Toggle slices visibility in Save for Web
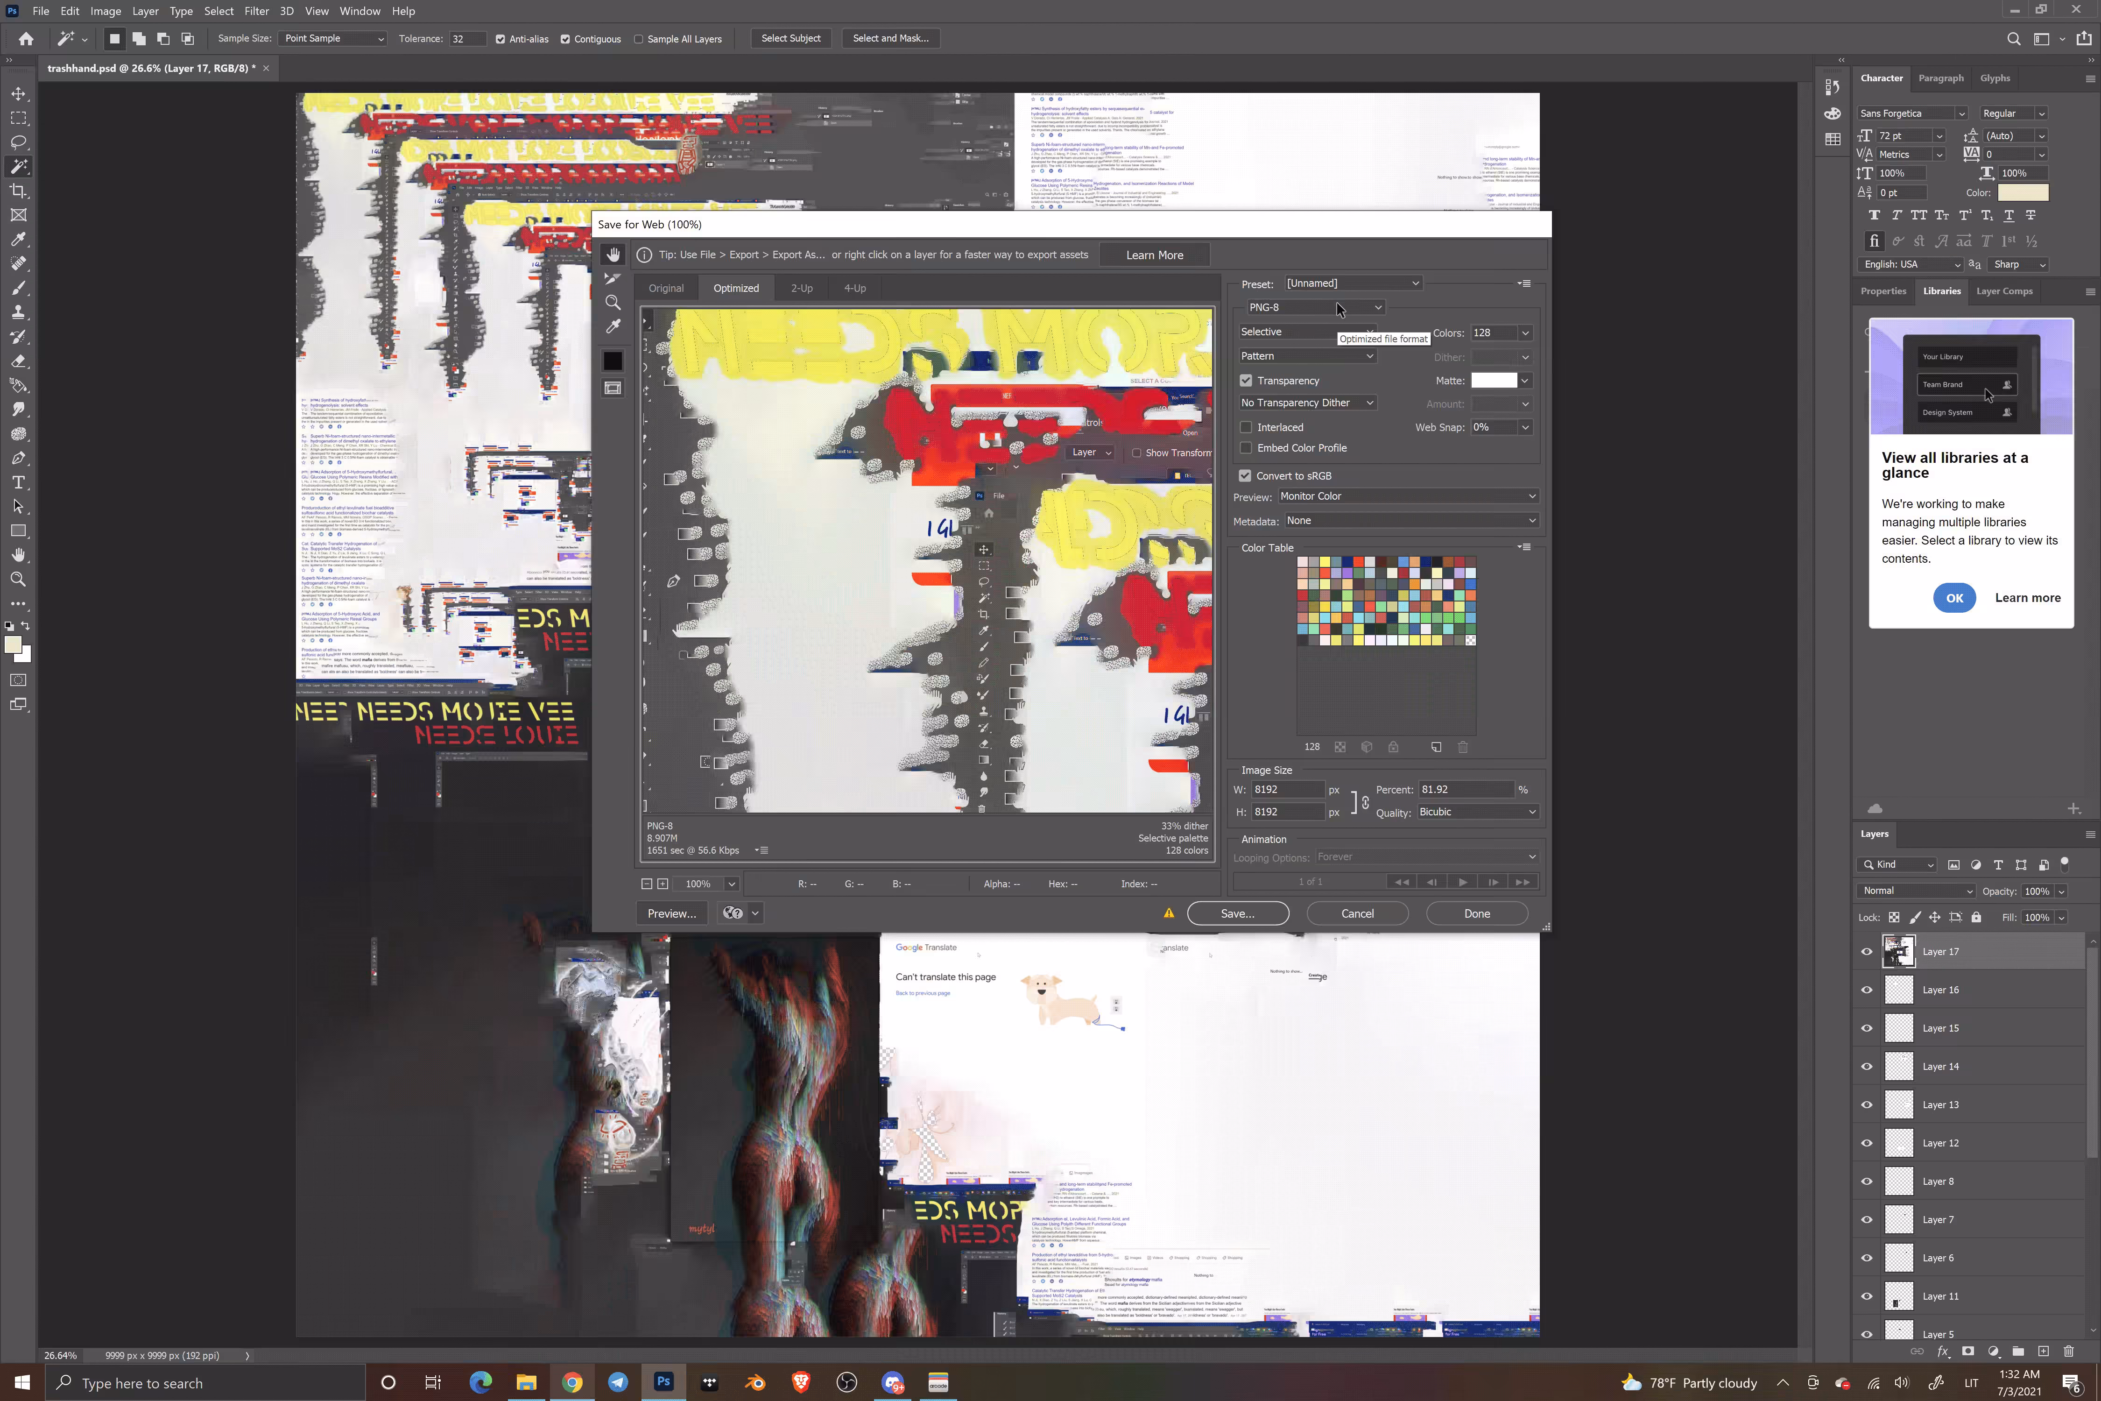The image size is (2101, 1401). pyautogui.click(x=613, y=388)
